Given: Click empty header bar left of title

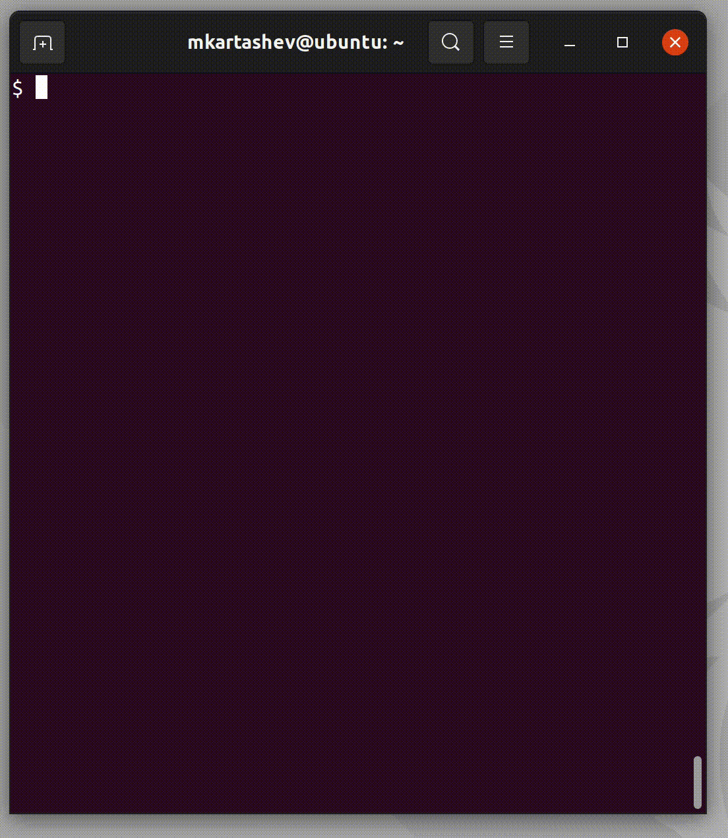Looking at the screenshot, I should [125, 43].
